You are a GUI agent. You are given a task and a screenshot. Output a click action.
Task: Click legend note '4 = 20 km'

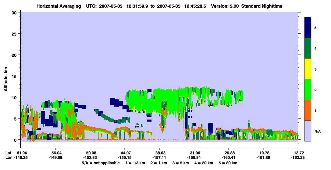pyautogui.click(x=204, y=163)
